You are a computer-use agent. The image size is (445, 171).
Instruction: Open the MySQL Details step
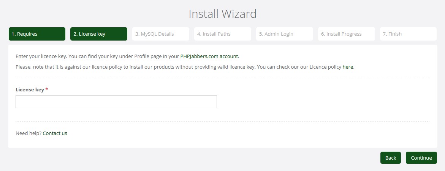click(x=160, y=34)
